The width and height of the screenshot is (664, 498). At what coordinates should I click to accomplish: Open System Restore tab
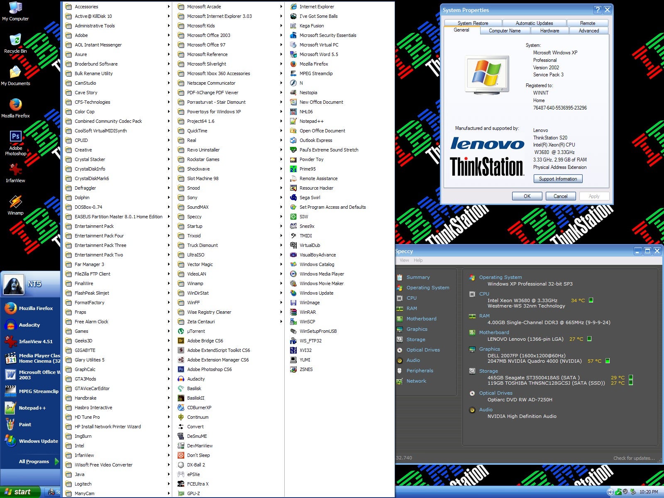point(473,23)
